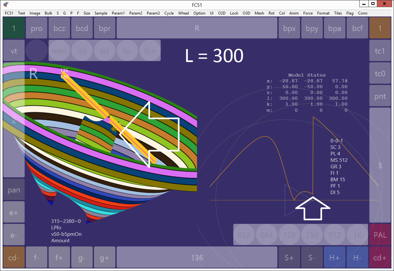Screen dimensions: 394x271
Task: Open the Conn menu
Action: pyautogui.click(x=363, y=13)
